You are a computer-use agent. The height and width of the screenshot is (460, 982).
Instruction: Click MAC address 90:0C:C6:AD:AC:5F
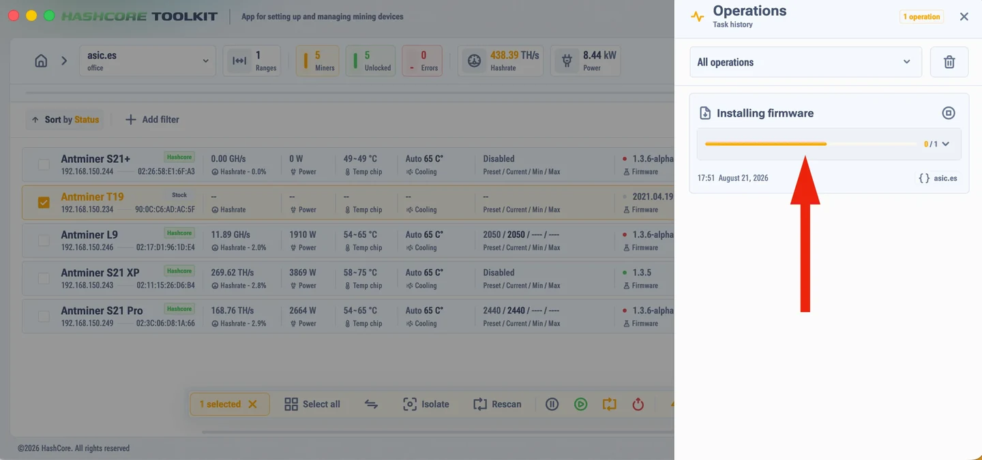tap(165, 209)
